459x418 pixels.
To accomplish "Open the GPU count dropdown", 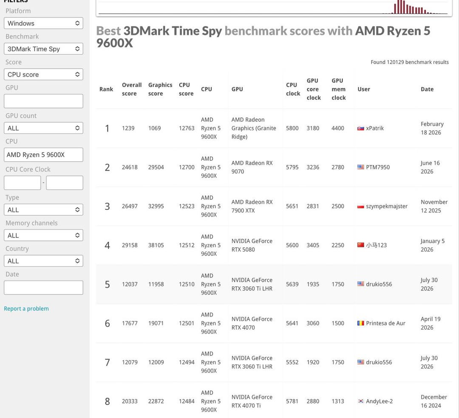I will pos(43,128).
